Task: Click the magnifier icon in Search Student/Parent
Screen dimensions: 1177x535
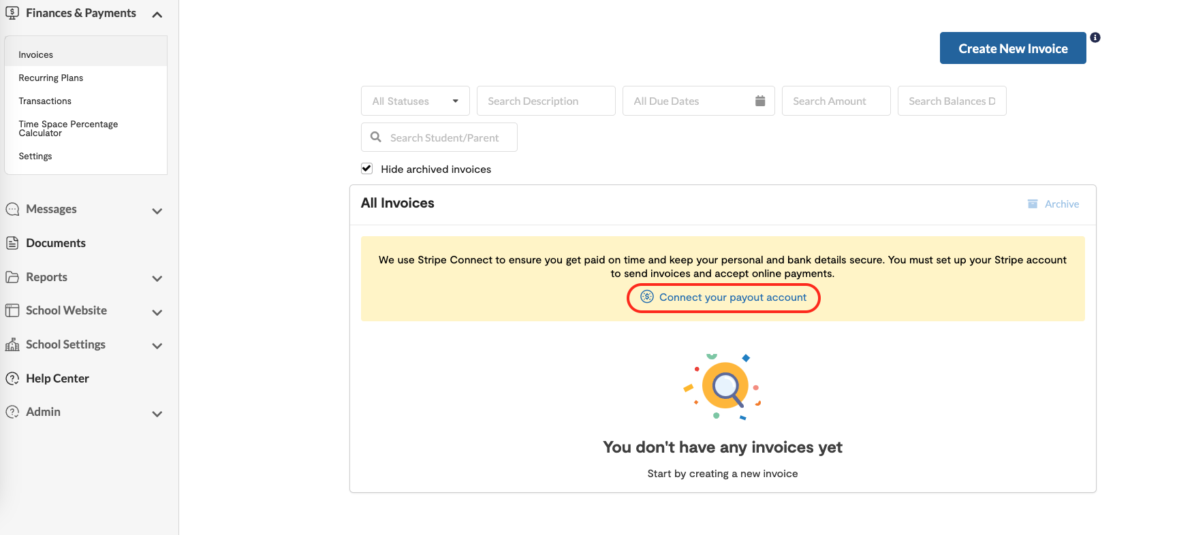Action: (375, 137)
